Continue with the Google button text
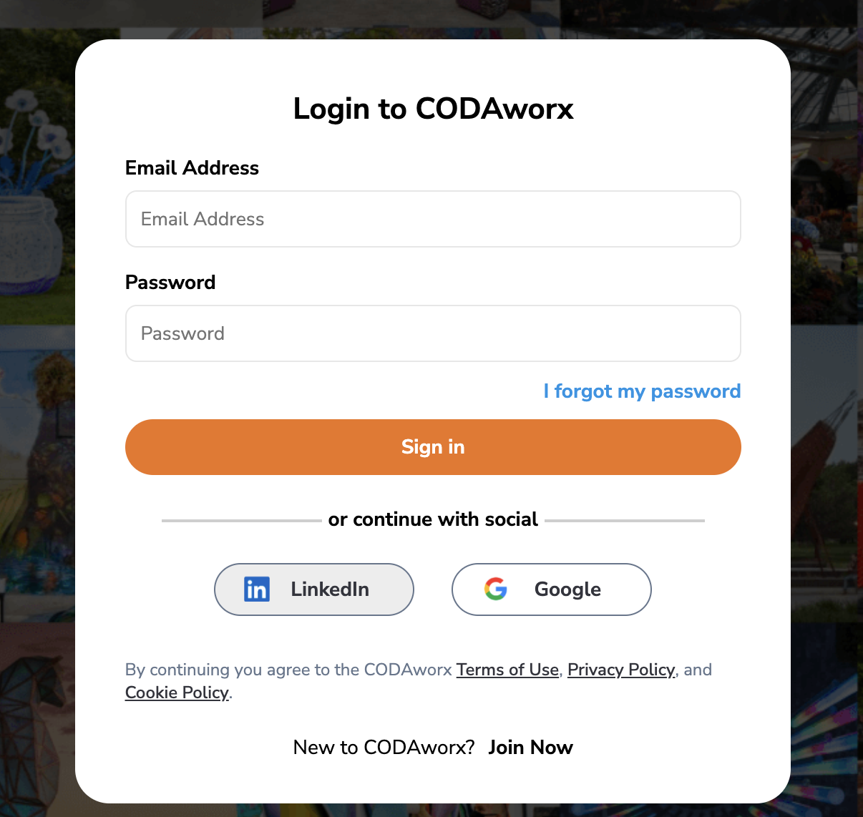The width and height of the screenshot is (863, 817). tap(567, 589)
